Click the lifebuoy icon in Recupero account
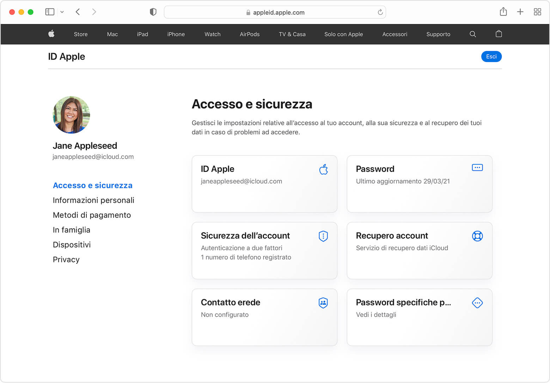Image resolution: width=550 pixels, height=383 pixels. 477,236
